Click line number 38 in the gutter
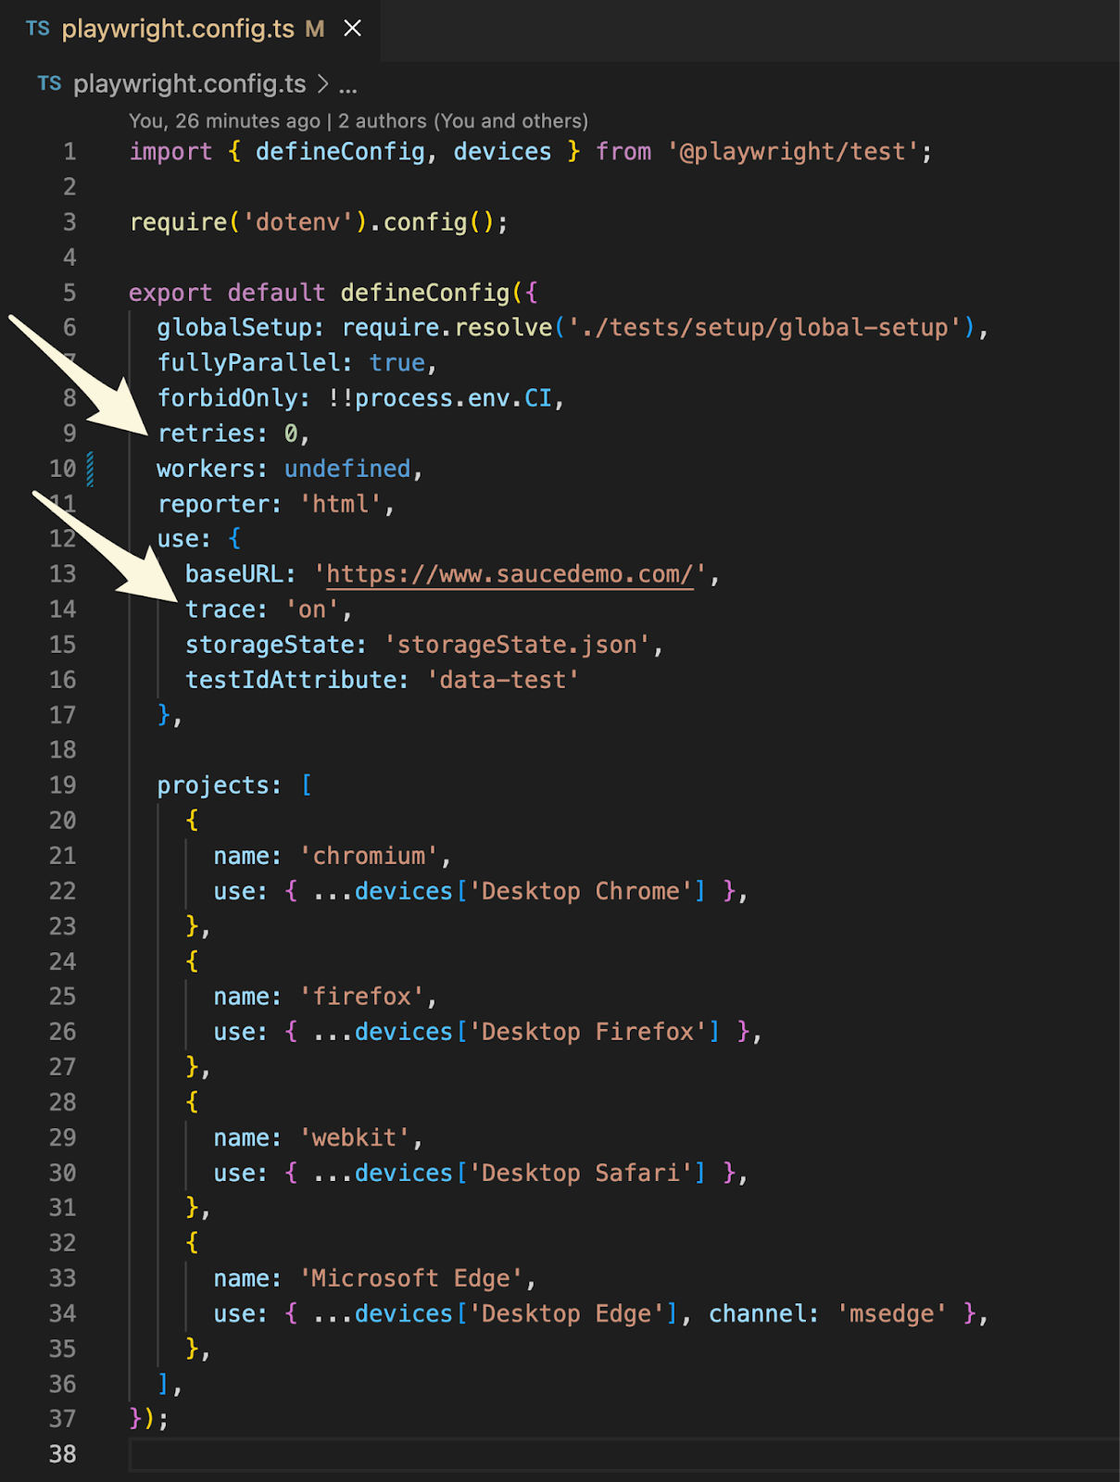This screenshot has width=1120, height=1482. click(x=62, y=1454)
